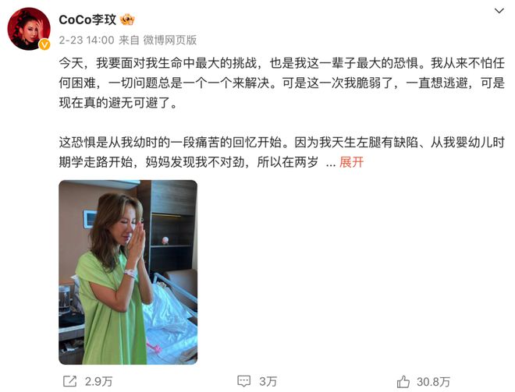This screenshot has width=515, height=392.
Task: Click the 3万 comment count
Action: (268, 382)
